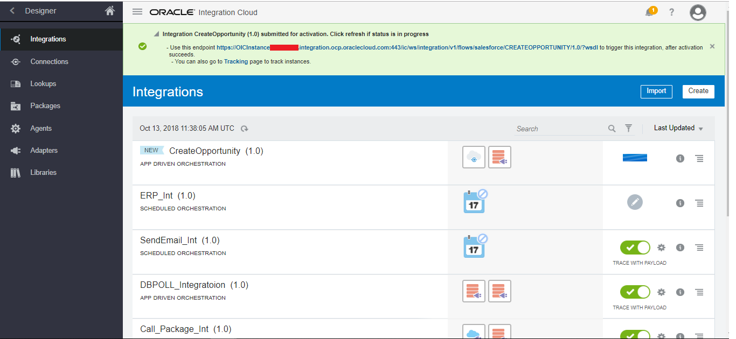
Task: Type in the integrations Search field
Action: tap(560, 129)
